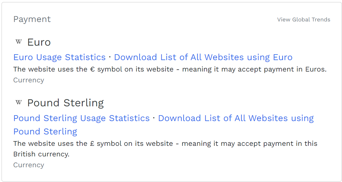Click the £ symbol in the Pound description
Screen dimensions: 342x182
(92, 144)
